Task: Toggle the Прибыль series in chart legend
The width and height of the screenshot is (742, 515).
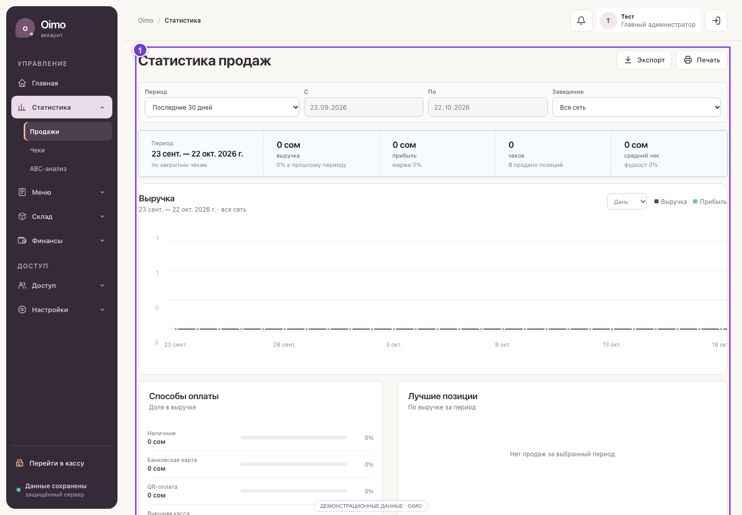Action: (x=710, y=202)
